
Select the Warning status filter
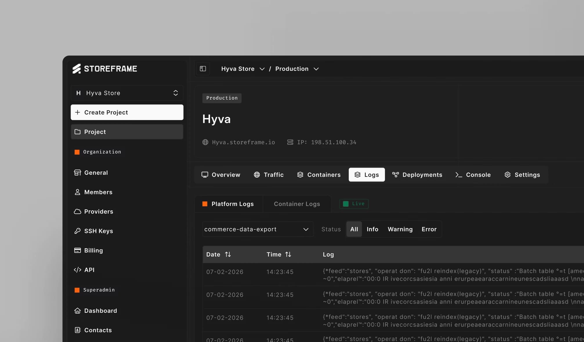[400, 229]
